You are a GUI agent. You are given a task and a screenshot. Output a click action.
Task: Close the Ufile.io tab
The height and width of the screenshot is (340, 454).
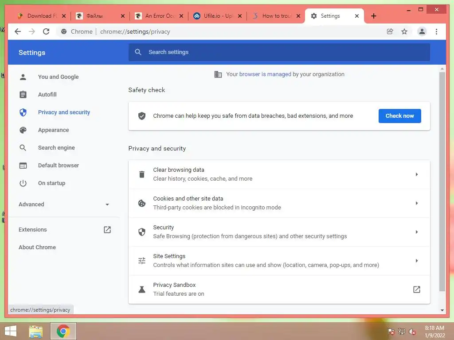tap(240, 16)
